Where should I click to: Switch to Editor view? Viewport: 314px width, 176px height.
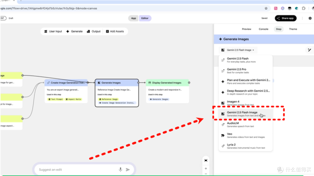point(145,18)
